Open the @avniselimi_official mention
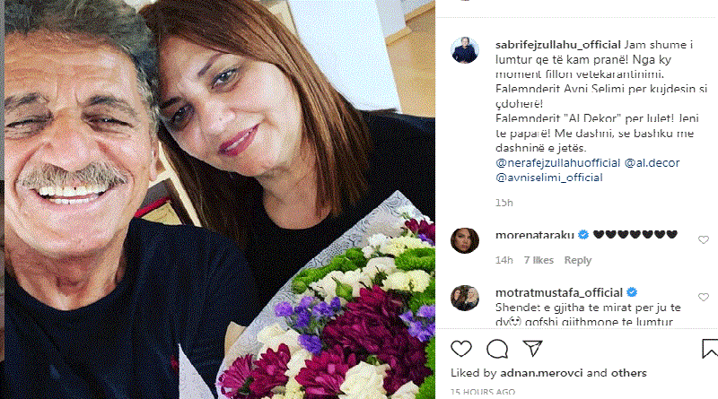This screenshot has width=718, height=399. [x=549, y=178]
